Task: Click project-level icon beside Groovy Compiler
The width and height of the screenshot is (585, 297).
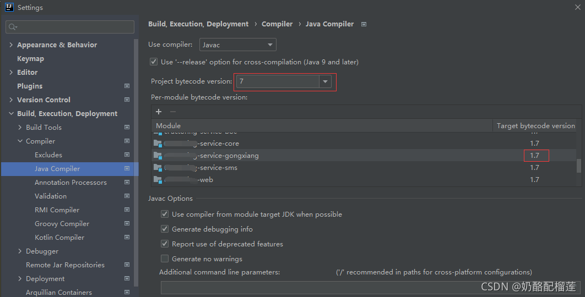Action: (127, 224)
